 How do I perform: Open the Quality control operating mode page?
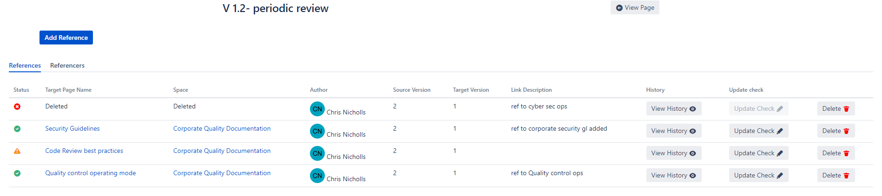pyautogui.click(x=91, y=173)
